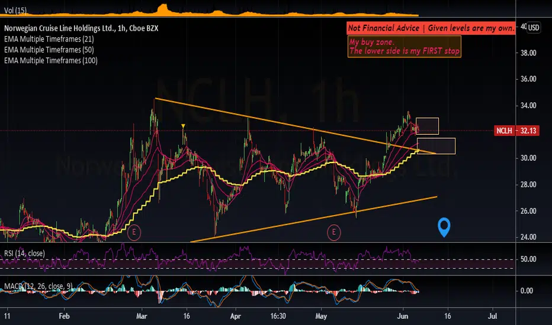
Task: Click the 16:30 label on time axis
Action: [278, 316]
